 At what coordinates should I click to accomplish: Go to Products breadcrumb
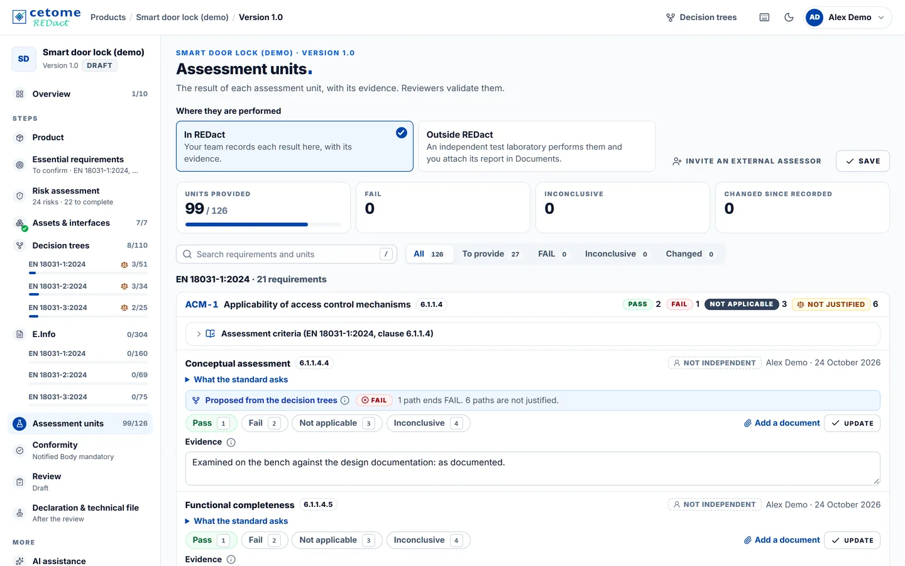[108, 18]
